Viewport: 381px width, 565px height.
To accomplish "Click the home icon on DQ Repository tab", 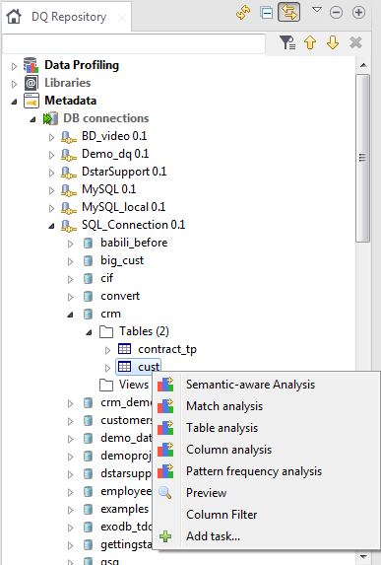I will [14, 16].
